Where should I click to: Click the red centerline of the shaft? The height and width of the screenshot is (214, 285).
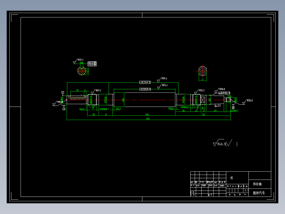pyautogui.click(x=148, y=100)
